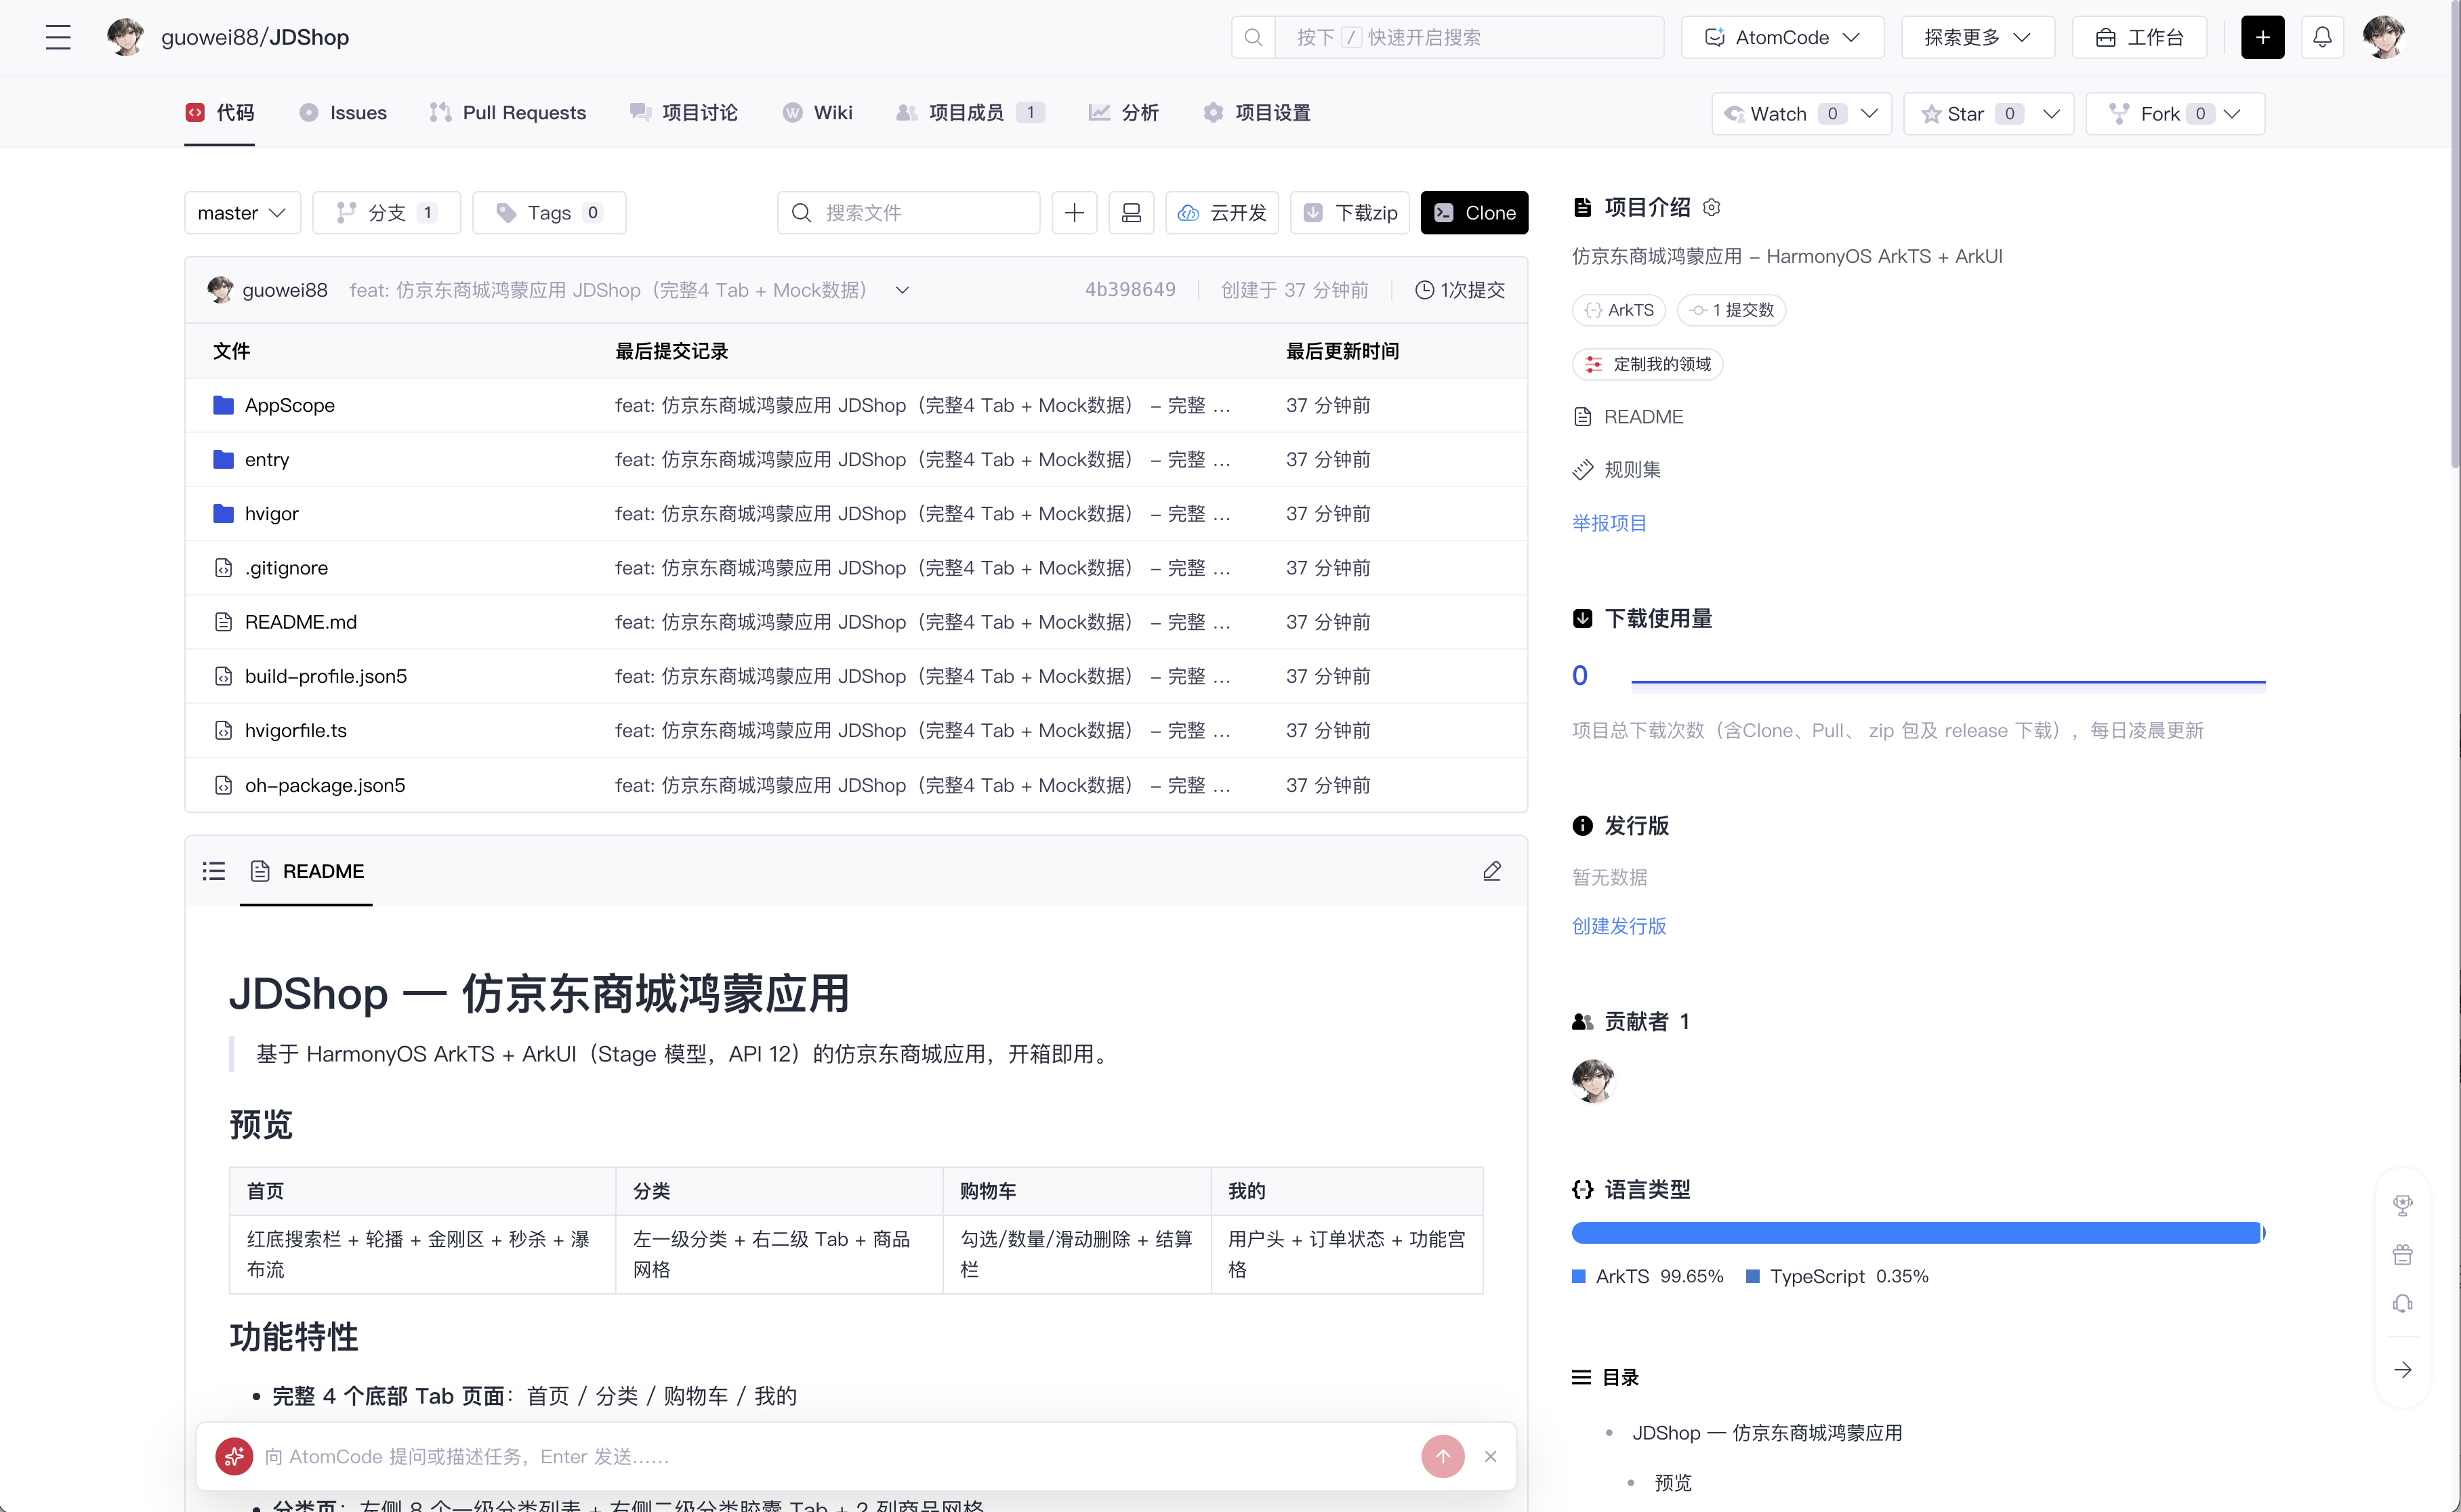Click the monitor icon beside file search
This screenshot has width=2461, height=1512.
click(x=1131, y=212)
